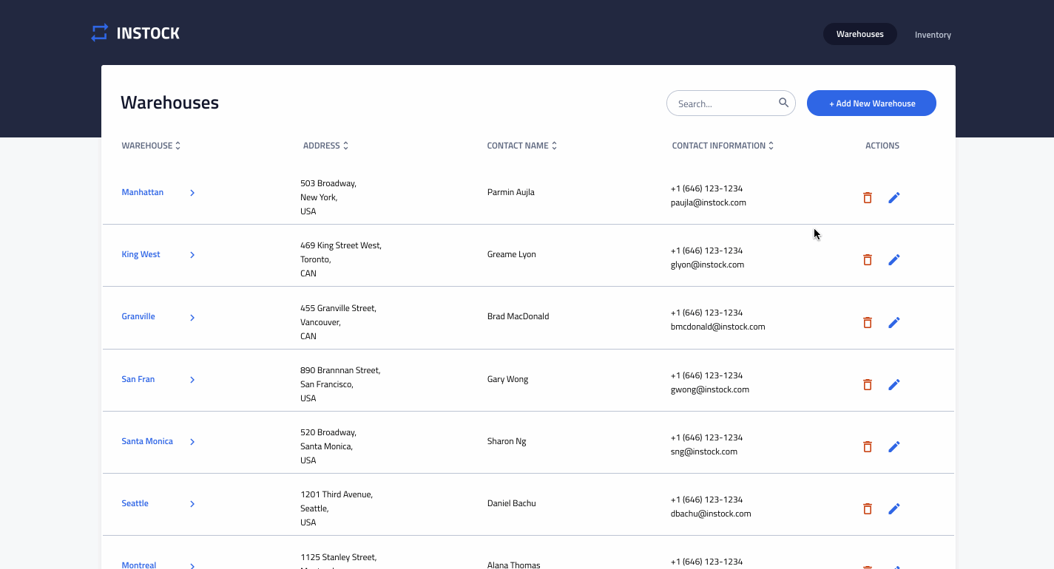Viewport: 1054px width, 569px height.
Task: Edit the Santa Monica warehouse
Action: (893, 446)
